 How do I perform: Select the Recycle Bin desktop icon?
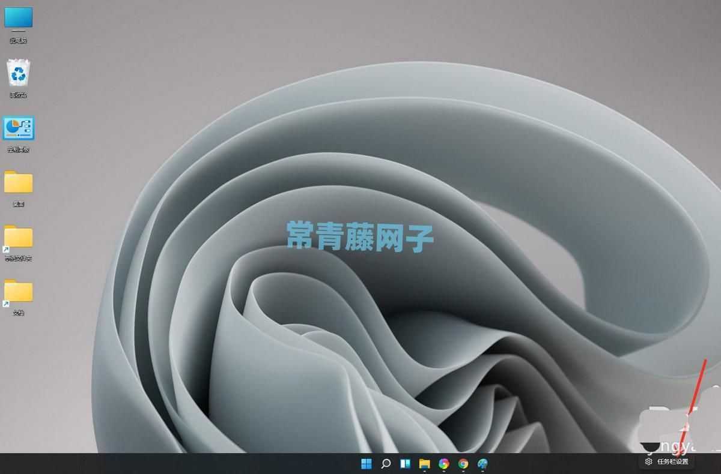click(x=19, y=78)
